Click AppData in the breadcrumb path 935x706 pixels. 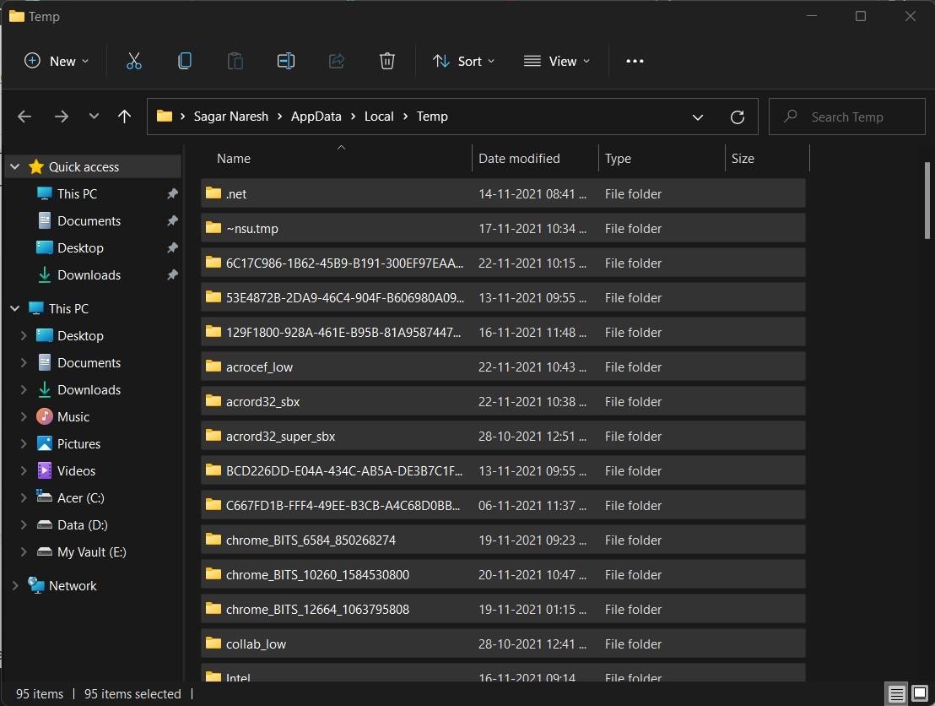coord(316,117)
